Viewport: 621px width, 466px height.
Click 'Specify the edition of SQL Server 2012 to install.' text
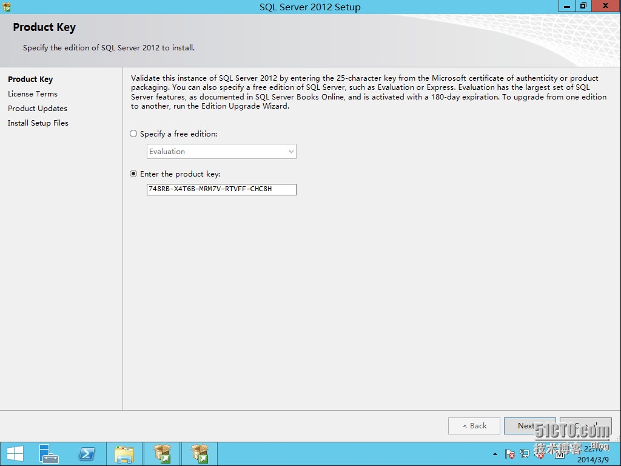click(x=109, y=48)
